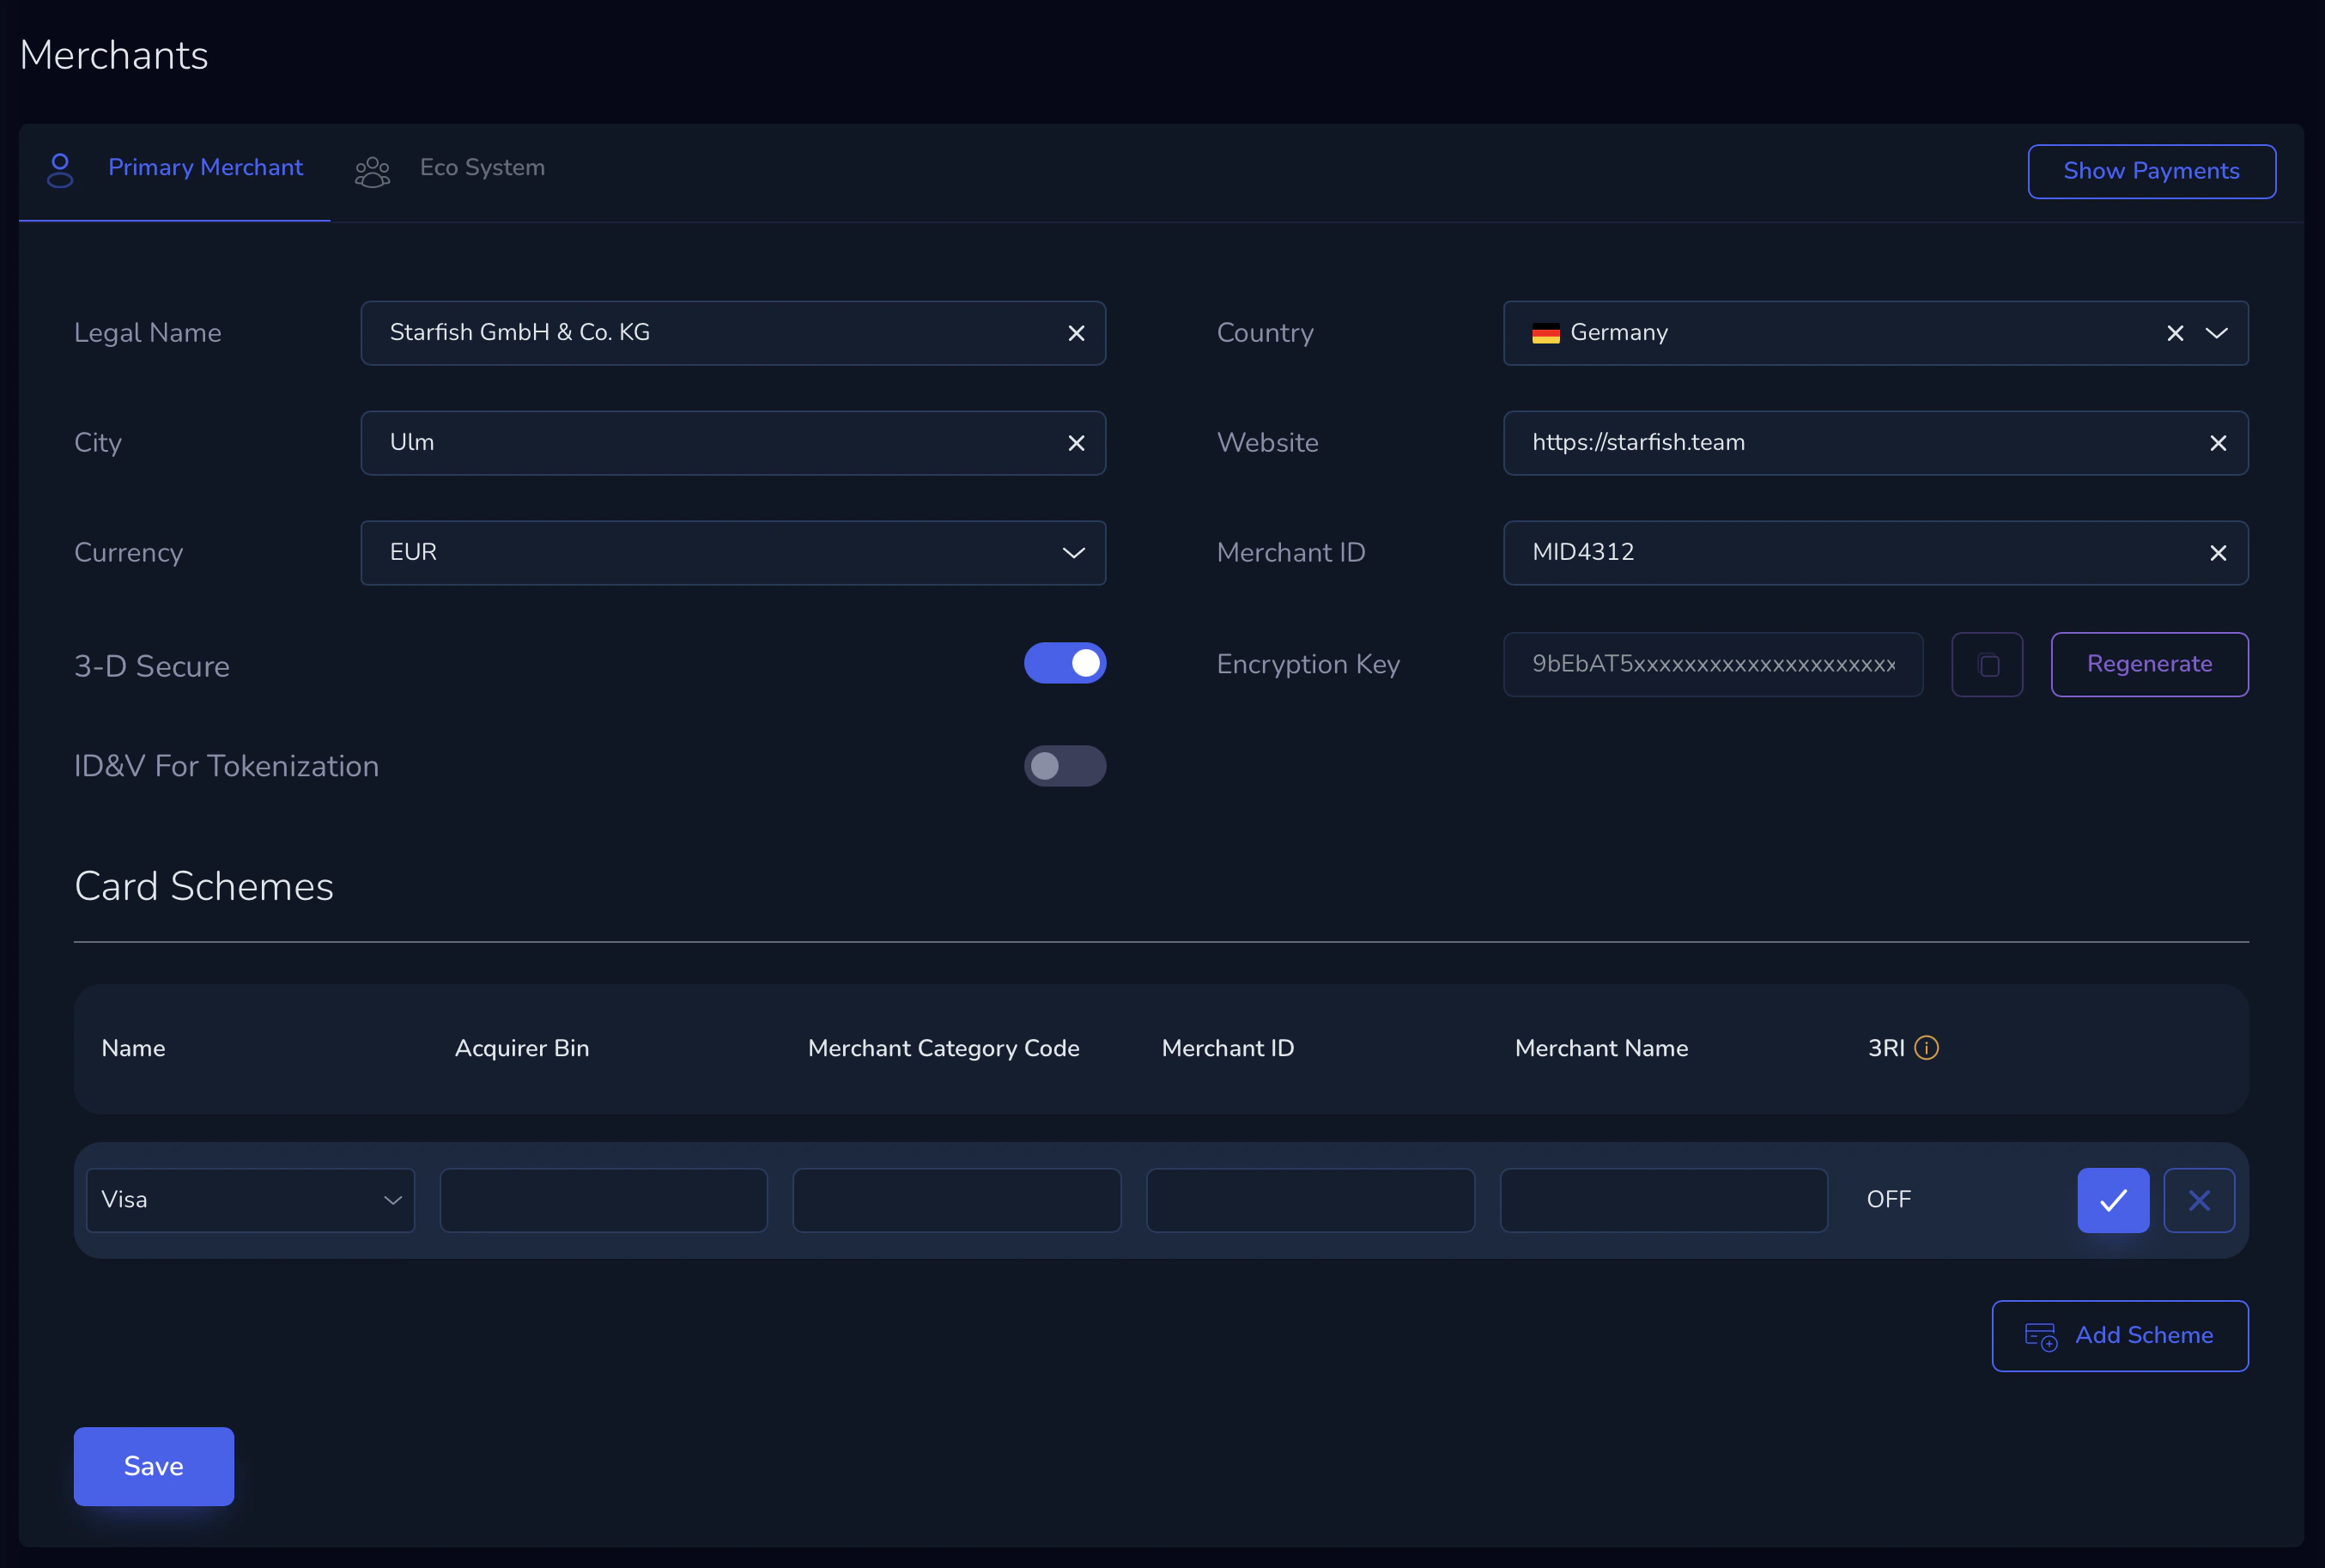Enable ID&V For Tokenization
This screenshot has width=2325, height=1568.
click(x=1065, y=766)
